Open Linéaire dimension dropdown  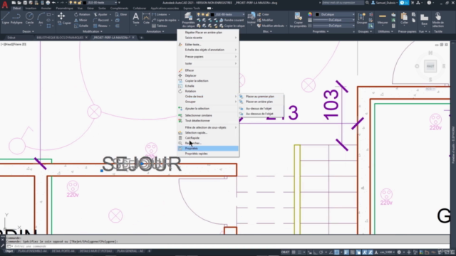170,14
